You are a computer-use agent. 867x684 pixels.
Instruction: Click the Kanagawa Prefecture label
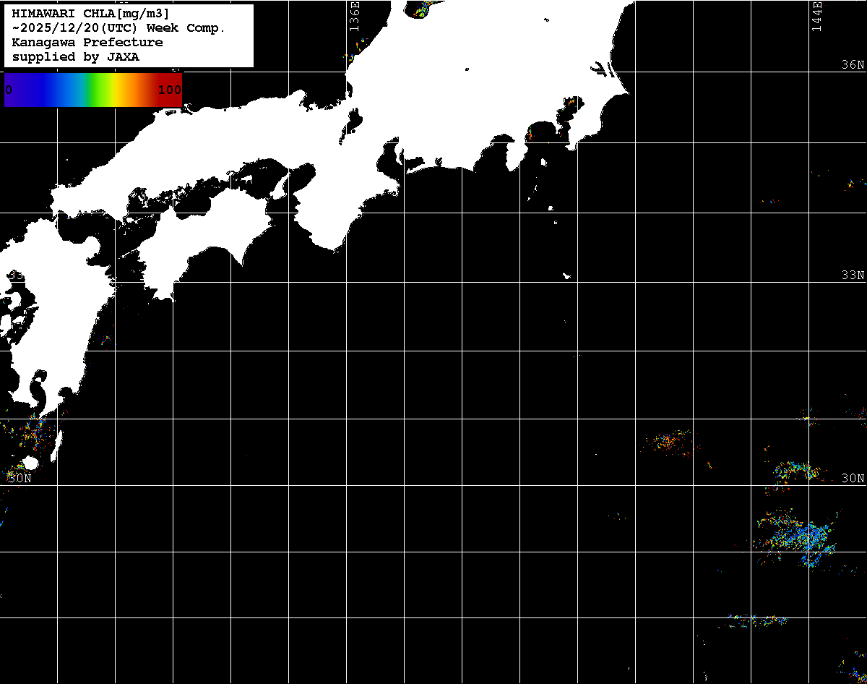pos(87,43)
